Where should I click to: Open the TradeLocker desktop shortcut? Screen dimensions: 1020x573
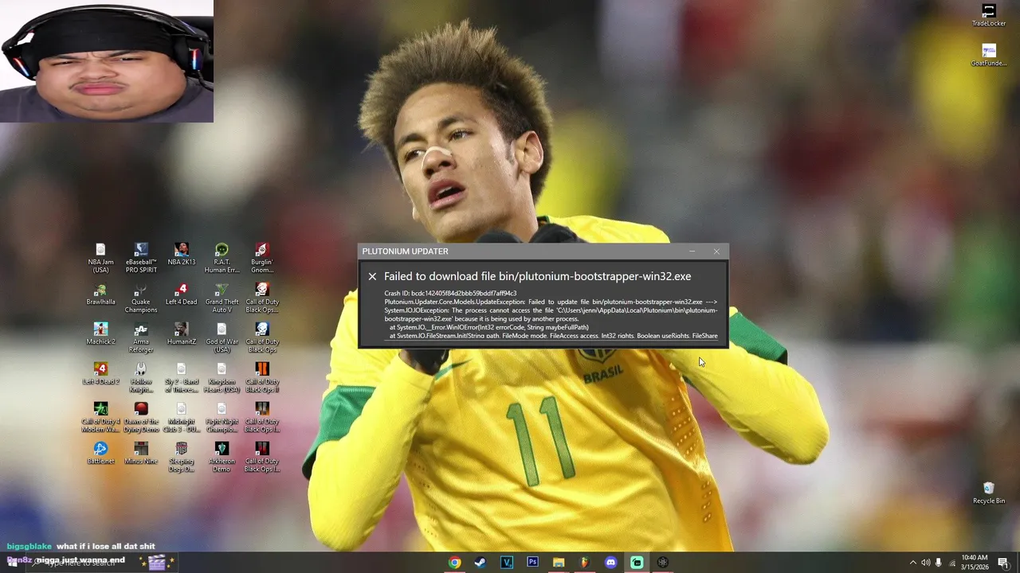989,15
